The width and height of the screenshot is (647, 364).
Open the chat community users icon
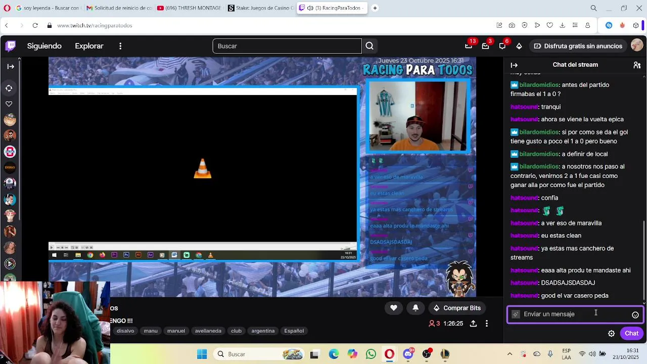click(x=637, y=65)
